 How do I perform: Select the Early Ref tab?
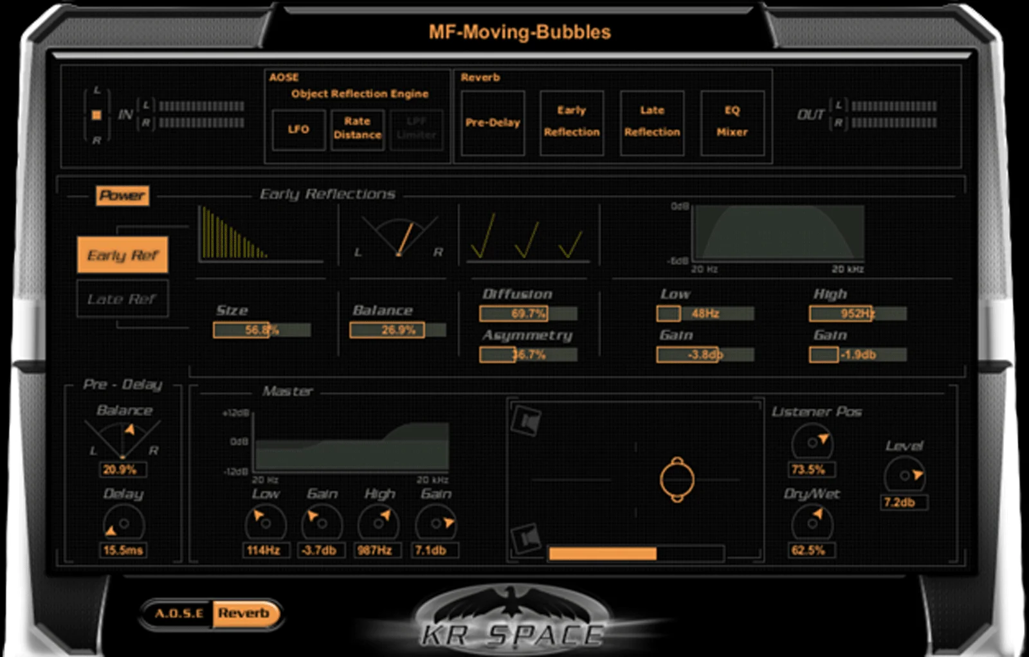tap(122, 255)
